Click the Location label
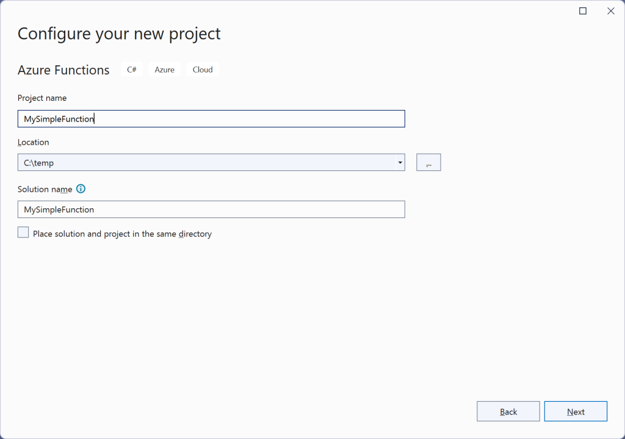 pyautogui.click(x=34, y=142)
